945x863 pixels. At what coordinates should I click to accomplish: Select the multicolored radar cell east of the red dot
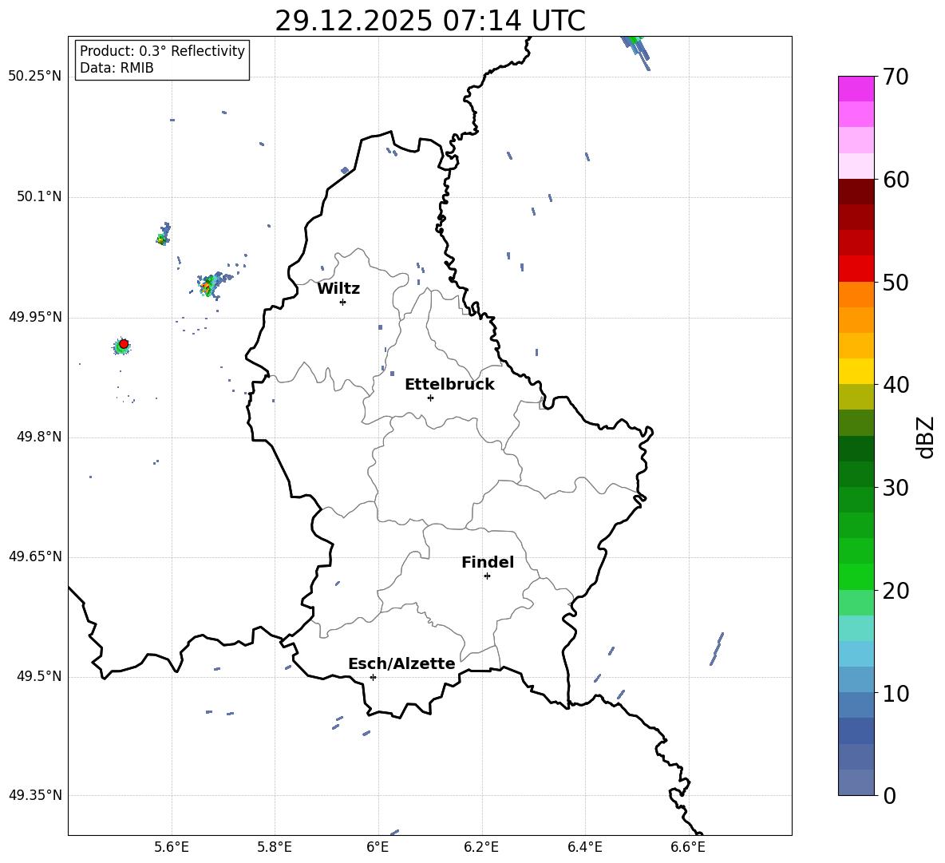point(209,285)
